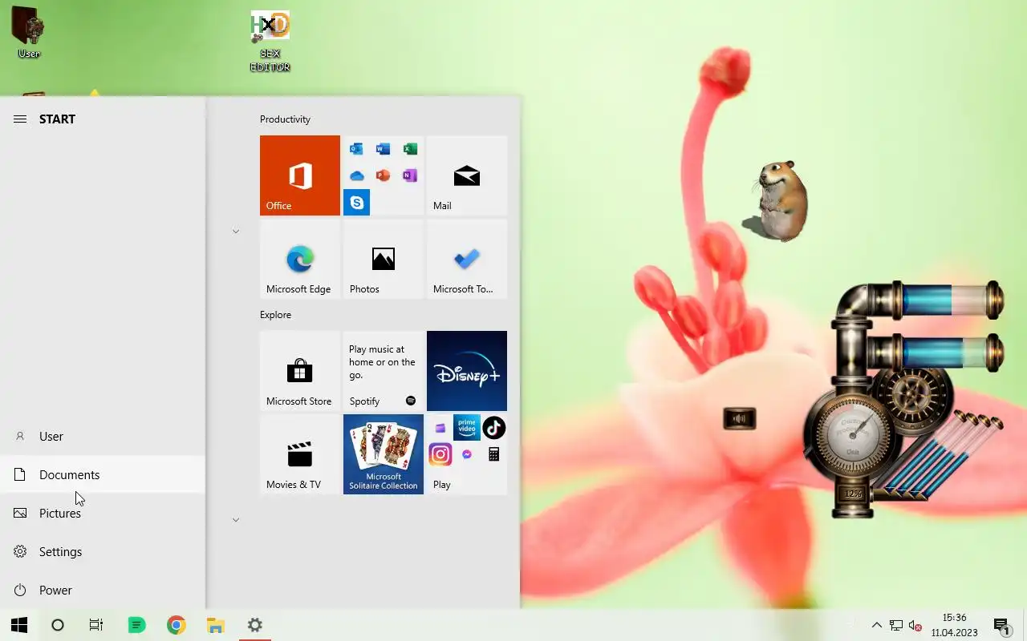Open File Explorer from the taskbar
The height and width of the screenshot is (641, 1027).
(x=215, y=625)
